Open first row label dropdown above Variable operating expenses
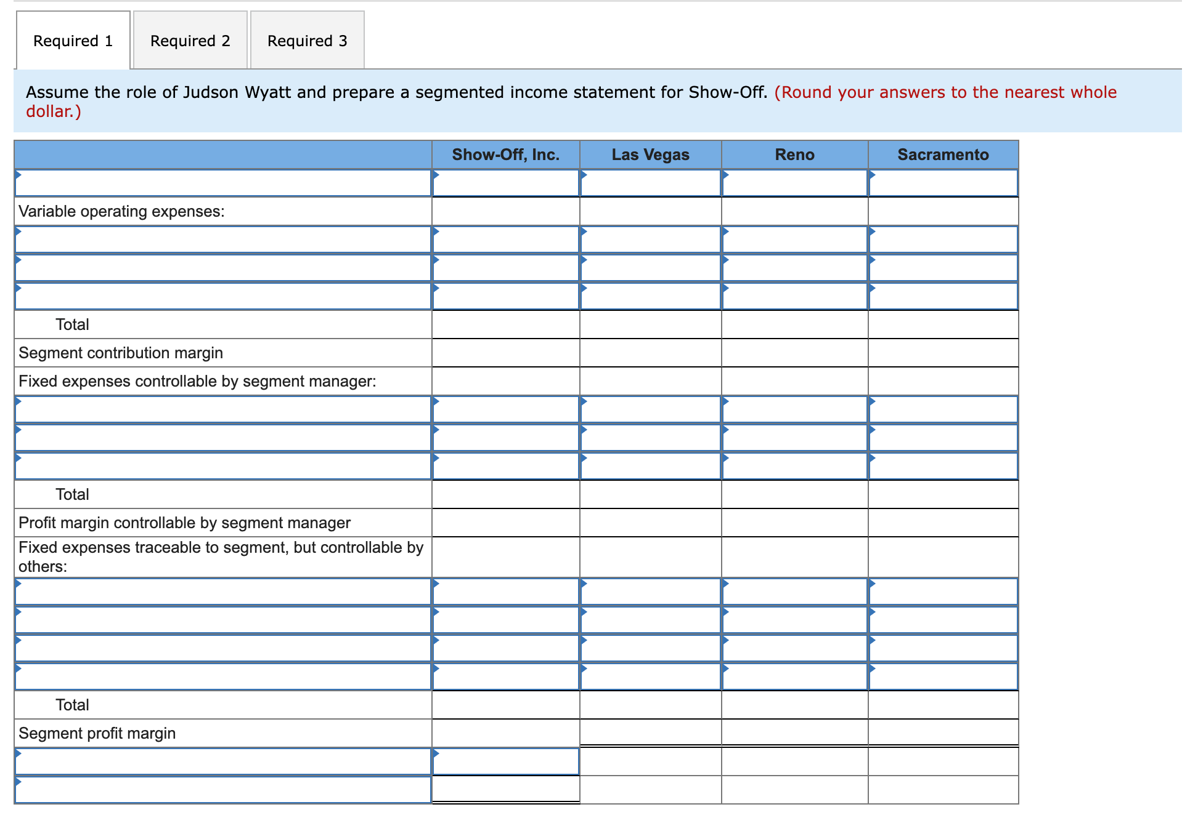Image resolution: width=1198 pixels, height=815 pixels. pos(223,183)
